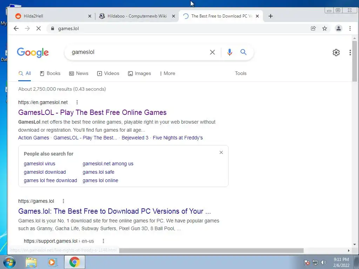Search for gameslol.net among us
This screenshot has height=269, width=359.
pyautogui.click(x=108, y=164)
